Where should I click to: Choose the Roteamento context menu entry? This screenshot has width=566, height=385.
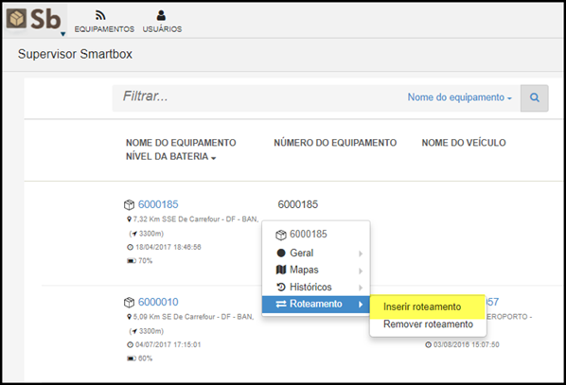tap(316, 304)
